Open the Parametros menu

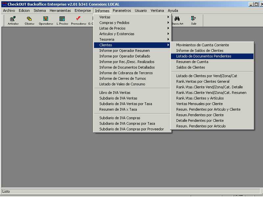tap(122, 11)
